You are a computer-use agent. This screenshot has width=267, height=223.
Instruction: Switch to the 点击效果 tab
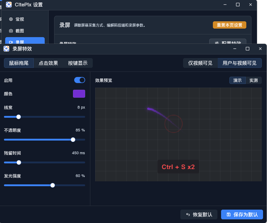click(x=48, y=63)
